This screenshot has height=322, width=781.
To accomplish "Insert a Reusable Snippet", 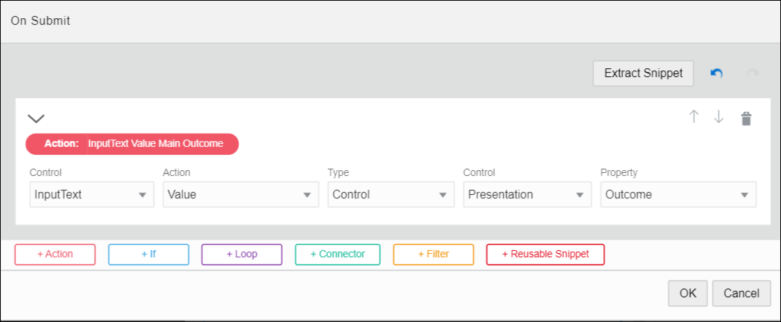I will coord(545,254).
